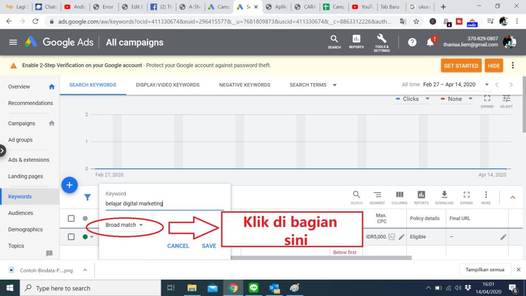
Task: Tick the select-all checkbox in table header
Action: pos(71,218)
